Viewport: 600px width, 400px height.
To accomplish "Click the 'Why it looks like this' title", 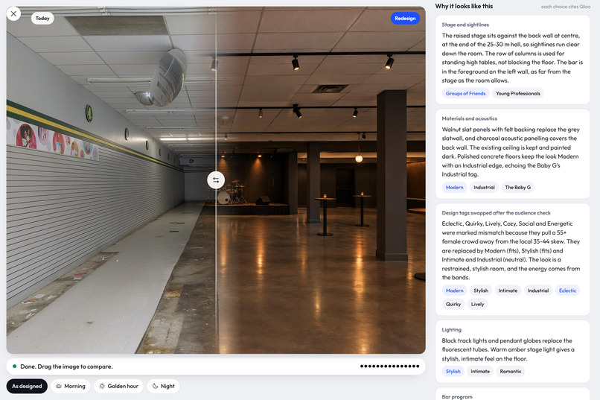I will (x=464, y=6).
